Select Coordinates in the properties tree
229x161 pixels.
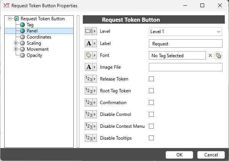coord(39,37)
